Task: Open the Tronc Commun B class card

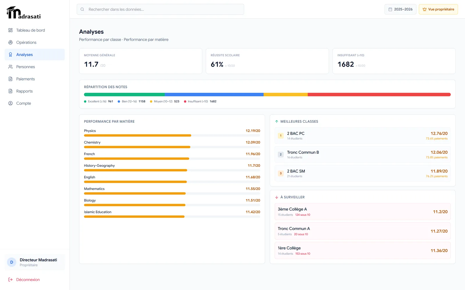Action: click(x=363, y=155)
